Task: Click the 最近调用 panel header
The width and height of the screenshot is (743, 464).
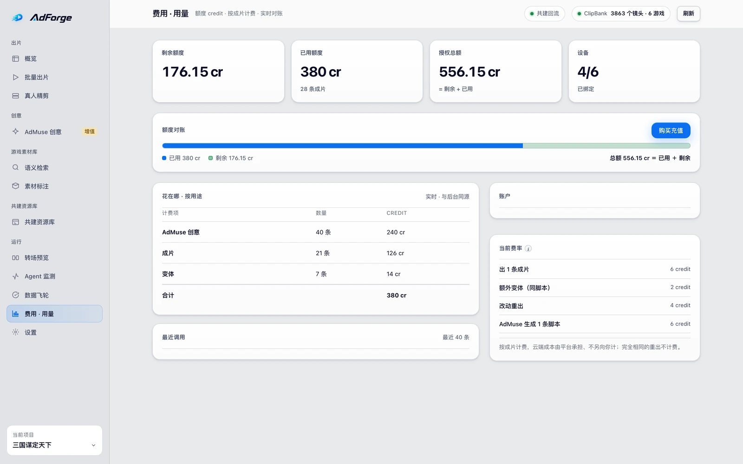Action: [173, 337]
